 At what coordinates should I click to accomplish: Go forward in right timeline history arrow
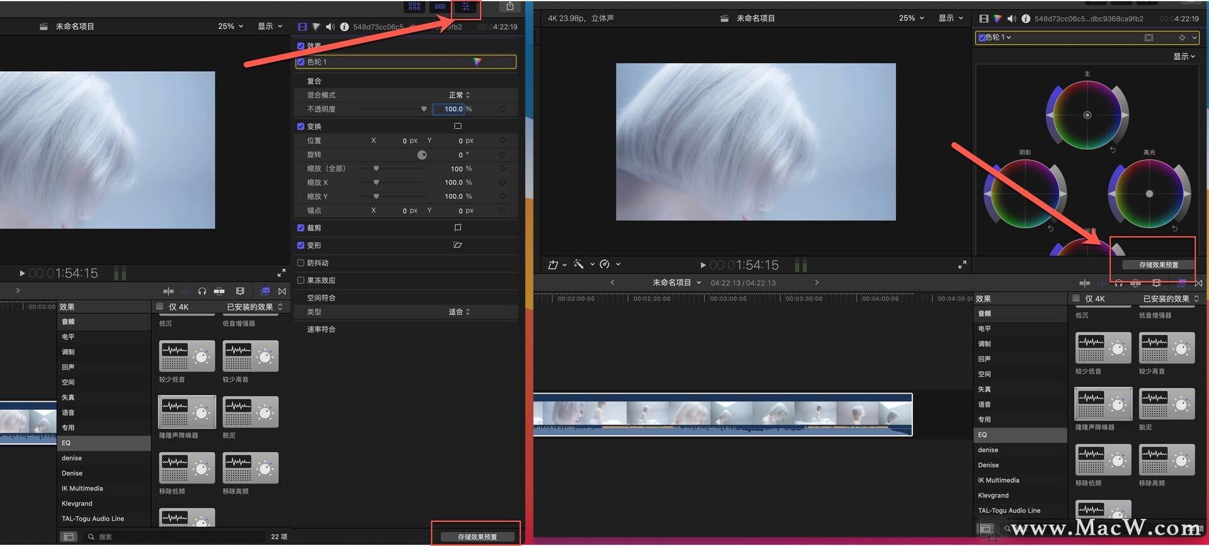point(817,283)
